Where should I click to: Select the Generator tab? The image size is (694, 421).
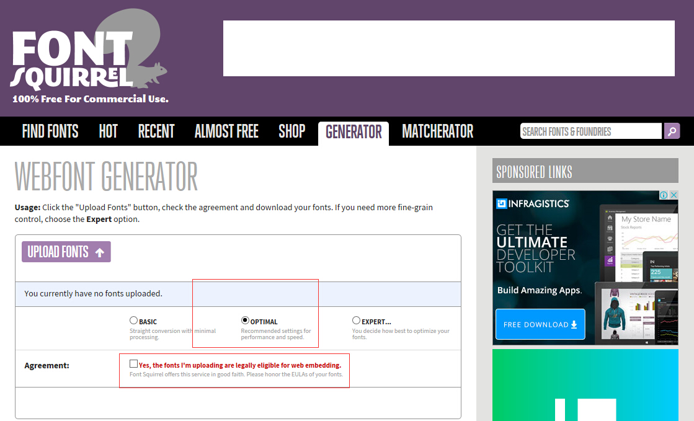[x=354, y=131]
